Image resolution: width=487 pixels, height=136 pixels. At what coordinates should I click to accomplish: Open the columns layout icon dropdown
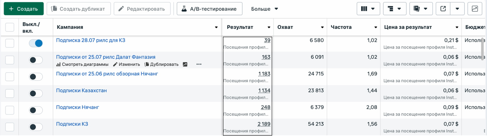pos(368,9)
